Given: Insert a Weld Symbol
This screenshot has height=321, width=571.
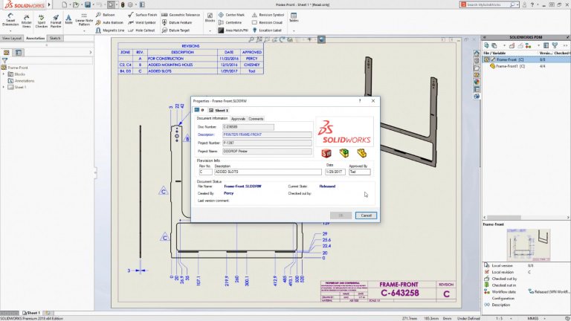Looking at the screenshot, I should pyautogui.click(x=142, y=22).
